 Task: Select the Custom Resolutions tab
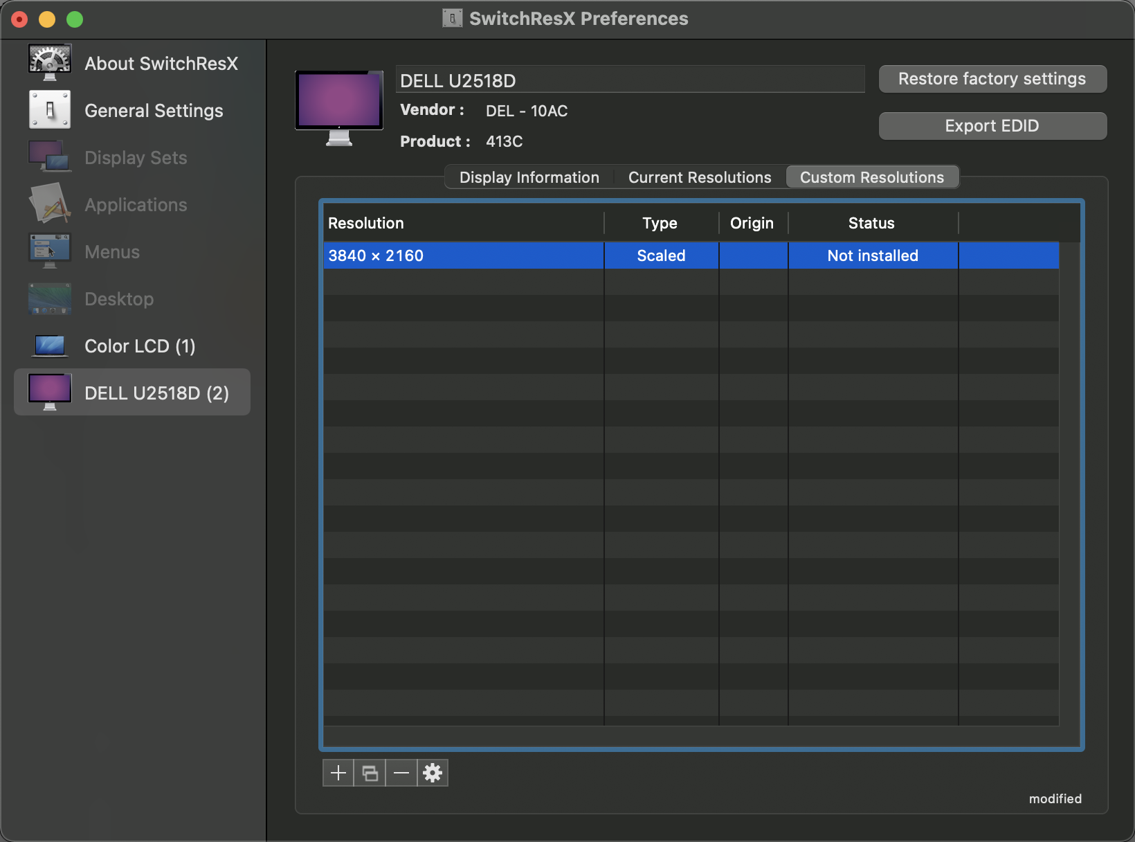(872, 177)
